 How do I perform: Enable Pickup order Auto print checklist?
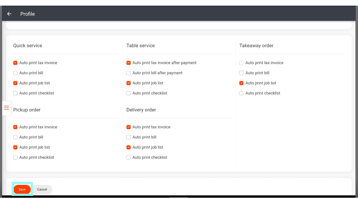15,158
